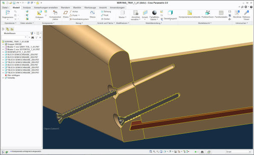This screenshot has width=254, height=155.
Task: Click the Achse datum tool
Action: [x=74, y=11]
